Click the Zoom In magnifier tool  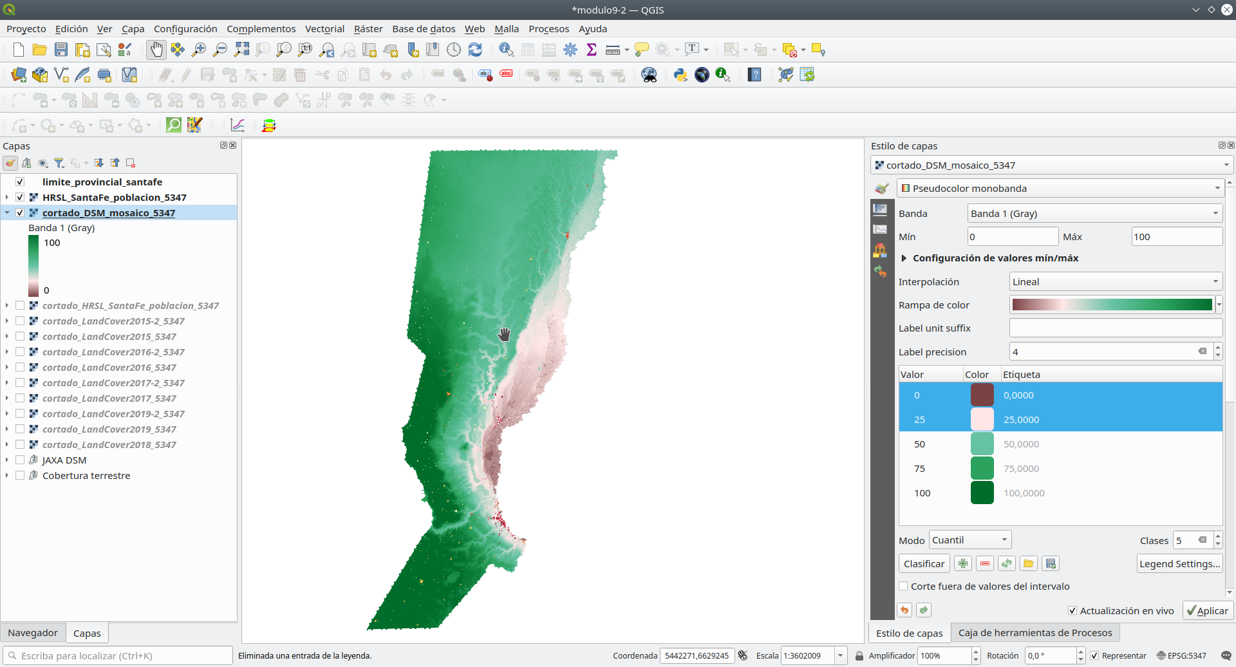[x=199, y=50]
